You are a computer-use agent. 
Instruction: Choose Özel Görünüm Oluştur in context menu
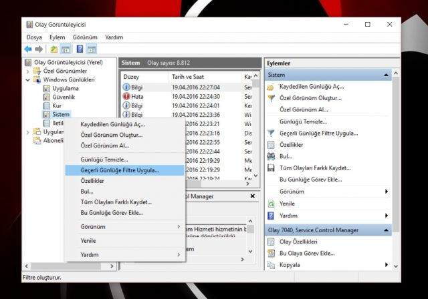pos(125,135)
